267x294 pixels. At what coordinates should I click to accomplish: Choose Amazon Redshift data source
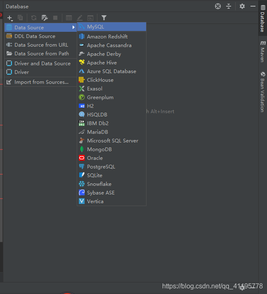tap(112, 37)
